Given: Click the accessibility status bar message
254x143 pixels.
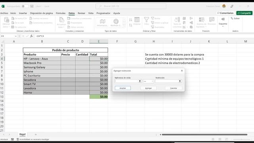Looking at the screenshot, I should pyautogui.click(x=33, y=139).
